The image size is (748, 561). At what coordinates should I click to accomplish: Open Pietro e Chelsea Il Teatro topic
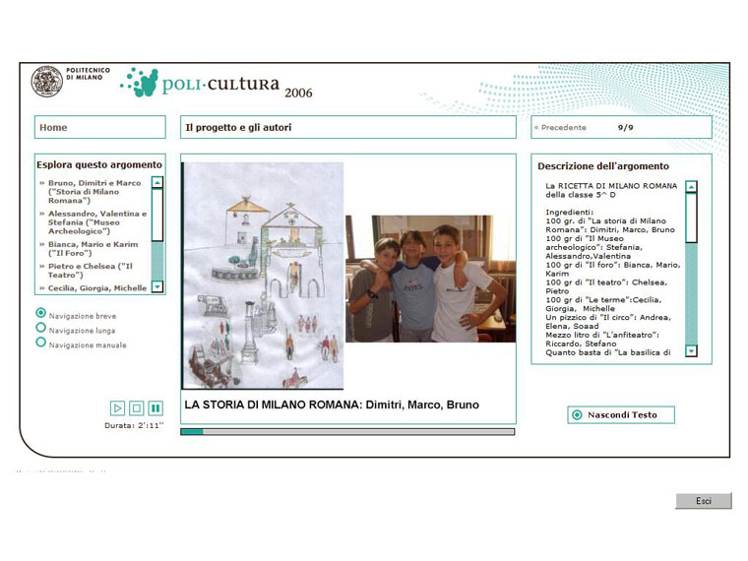pyautogui.click(x=91, y=271)
